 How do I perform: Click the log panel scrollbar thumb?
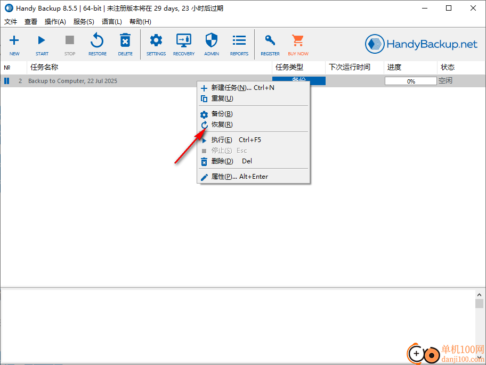pos(479,303)
